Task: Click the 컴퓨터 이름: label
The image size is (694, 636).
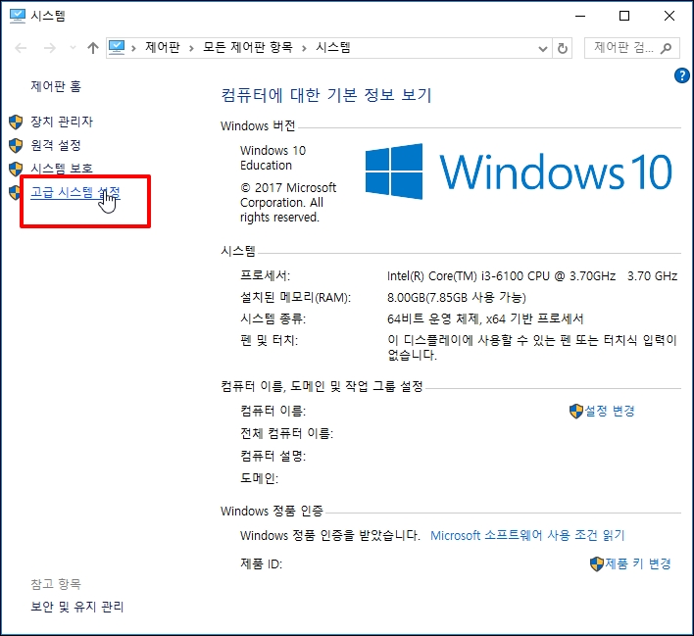Action: click(273, 411)
